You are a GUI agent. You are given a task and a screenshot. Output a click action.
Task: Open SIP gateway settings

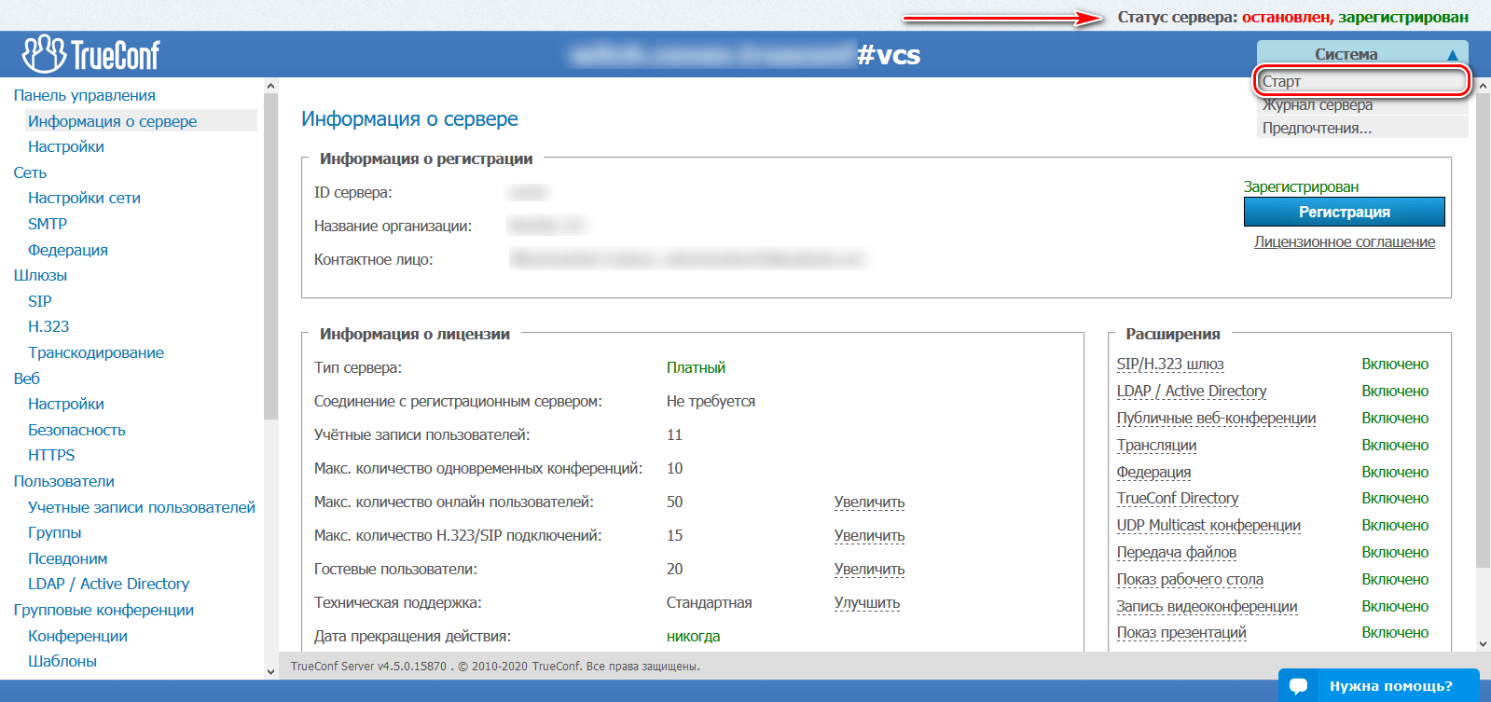tap(40, 301)
